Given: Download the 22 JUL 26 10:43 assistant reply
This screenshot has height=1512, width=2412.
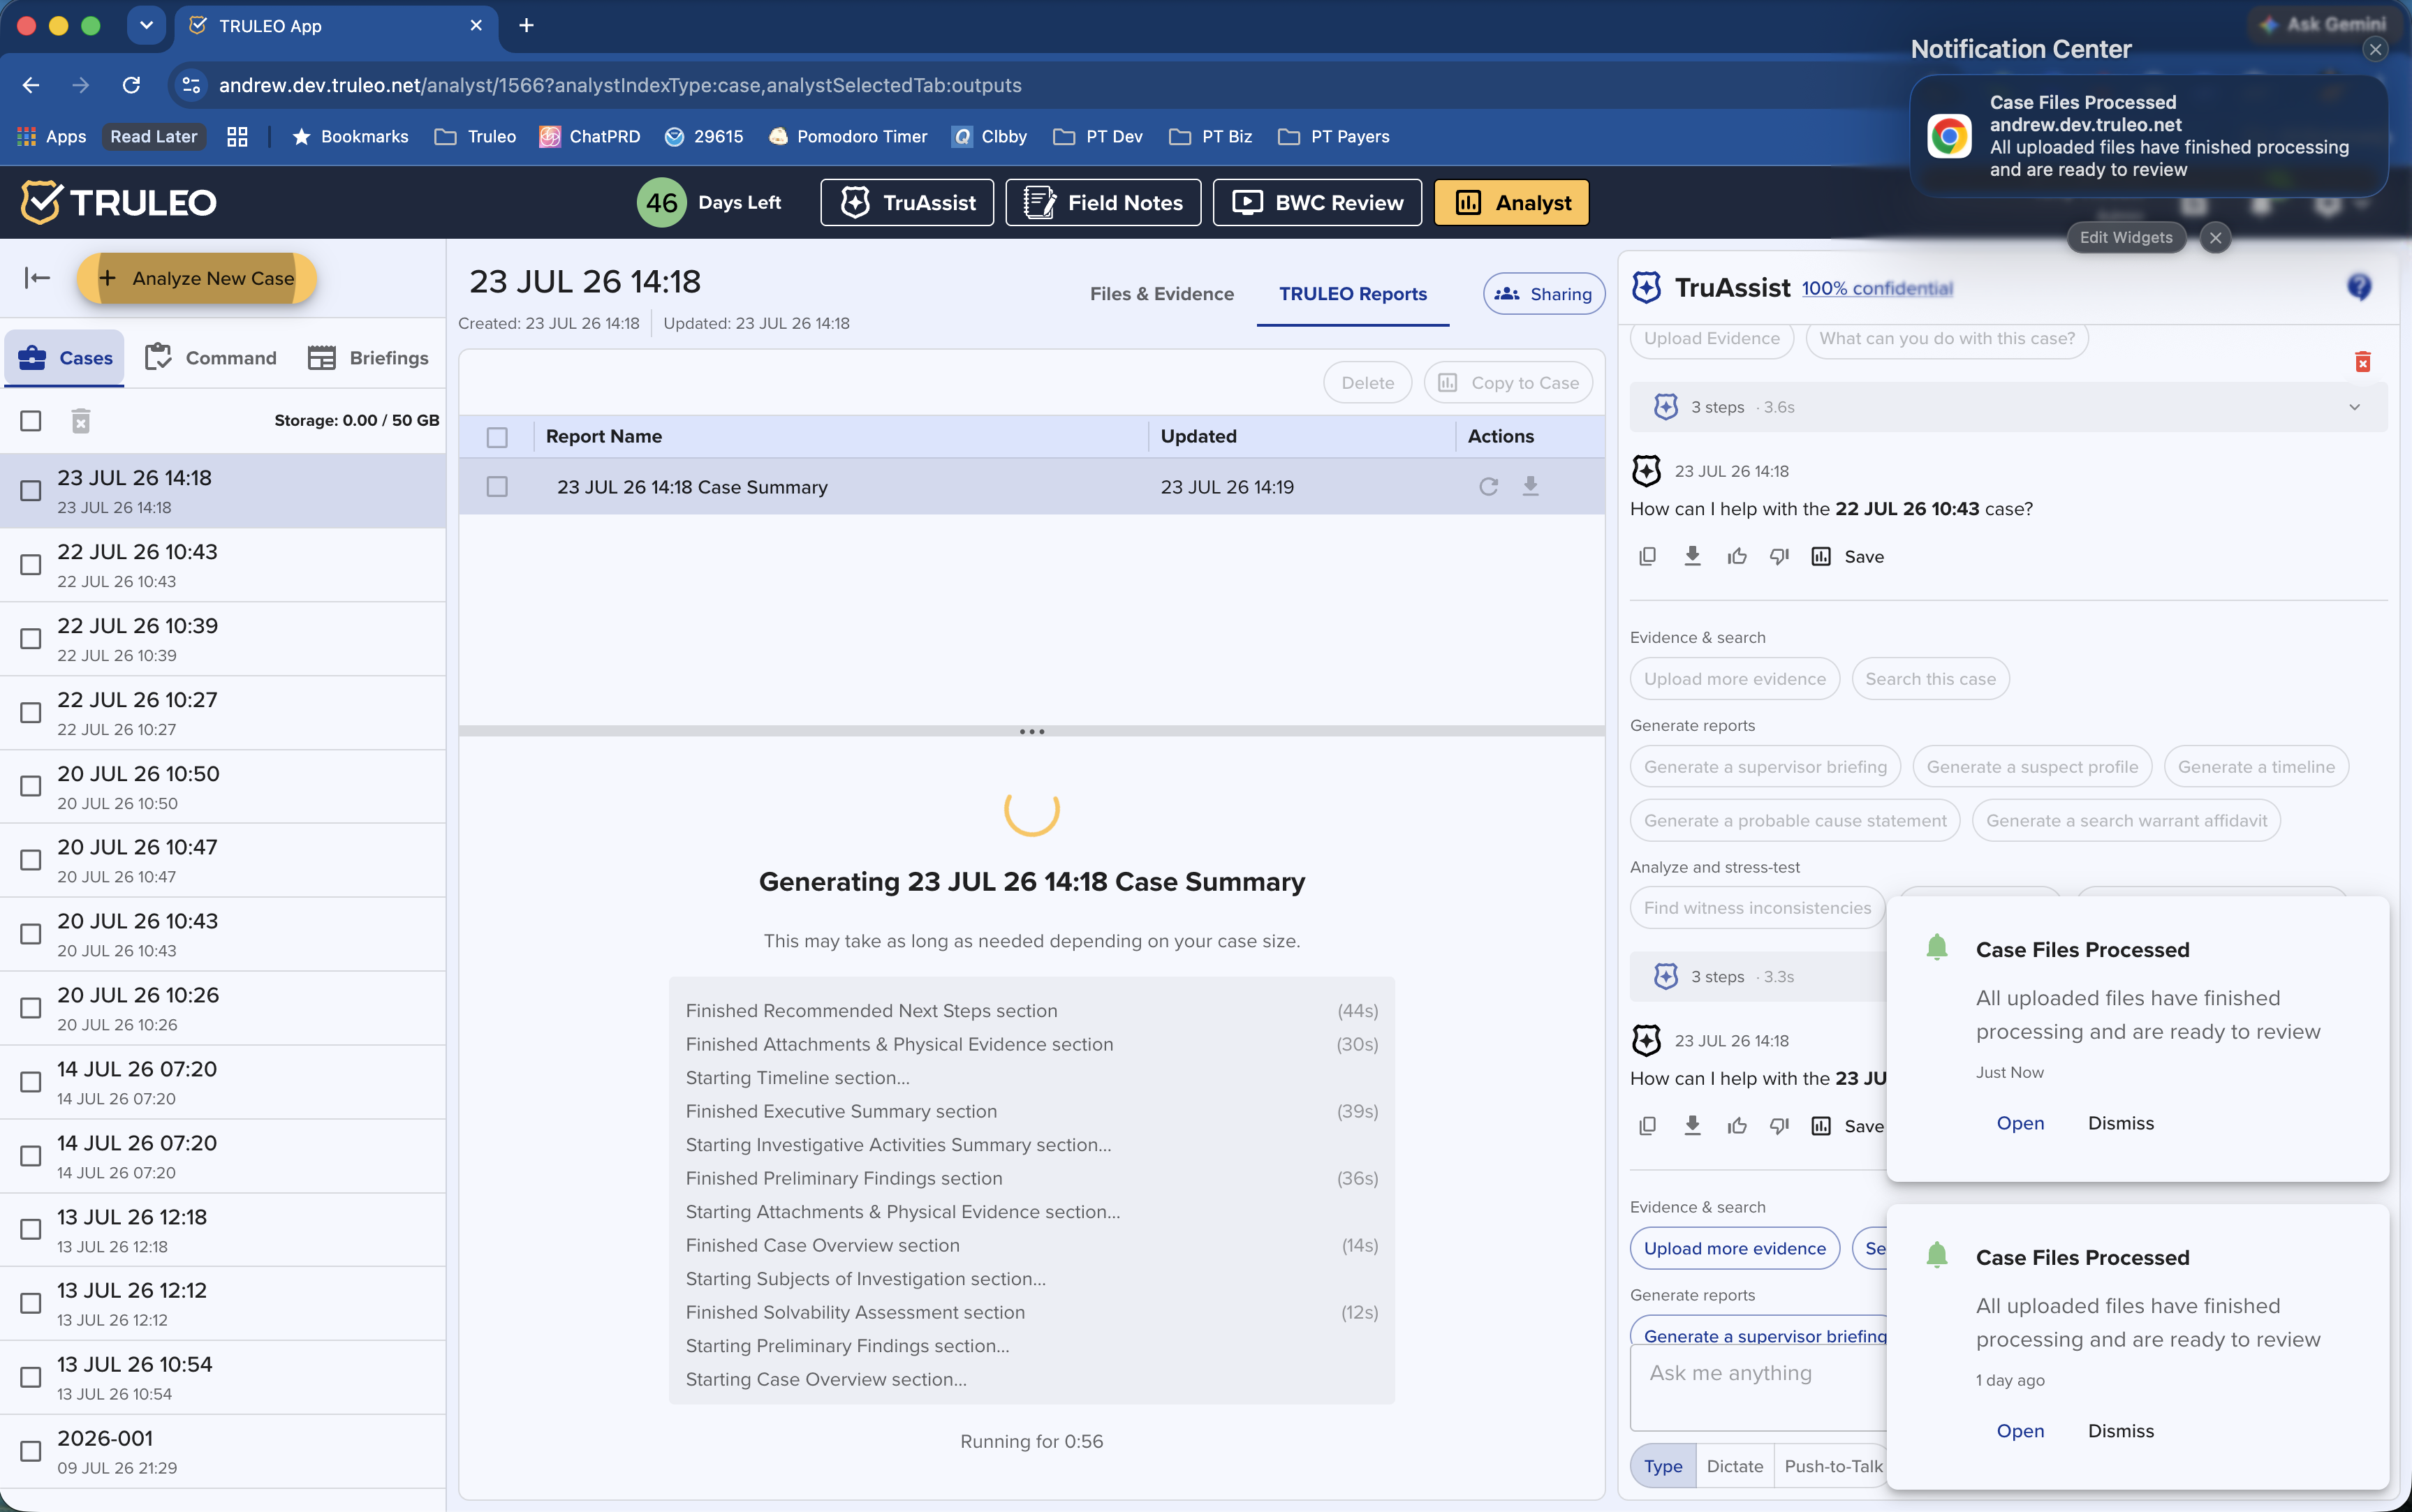Looking at the screenshot, I should (1693, 557).
